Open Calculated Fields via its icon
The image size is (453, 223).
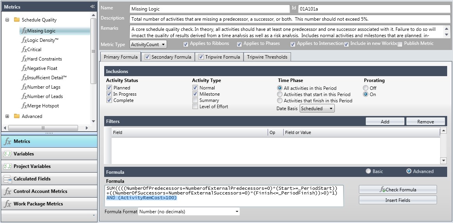[x=7, y=179]
